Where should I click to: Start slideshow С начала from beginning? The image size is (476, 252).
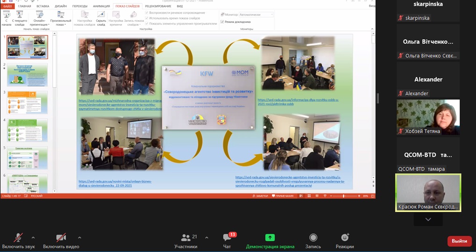(7, 18)
